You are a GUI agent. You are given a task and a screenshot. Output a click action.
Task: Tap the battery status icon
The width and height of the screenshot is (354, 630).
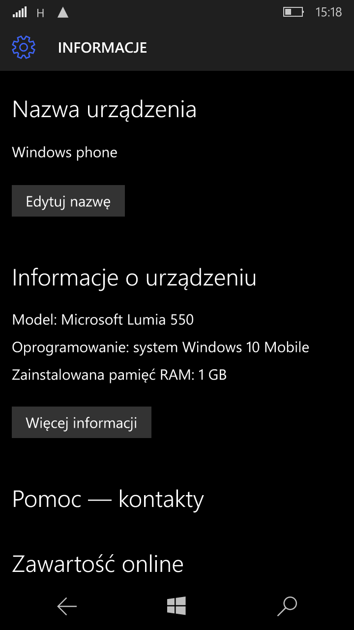(293, 12)
